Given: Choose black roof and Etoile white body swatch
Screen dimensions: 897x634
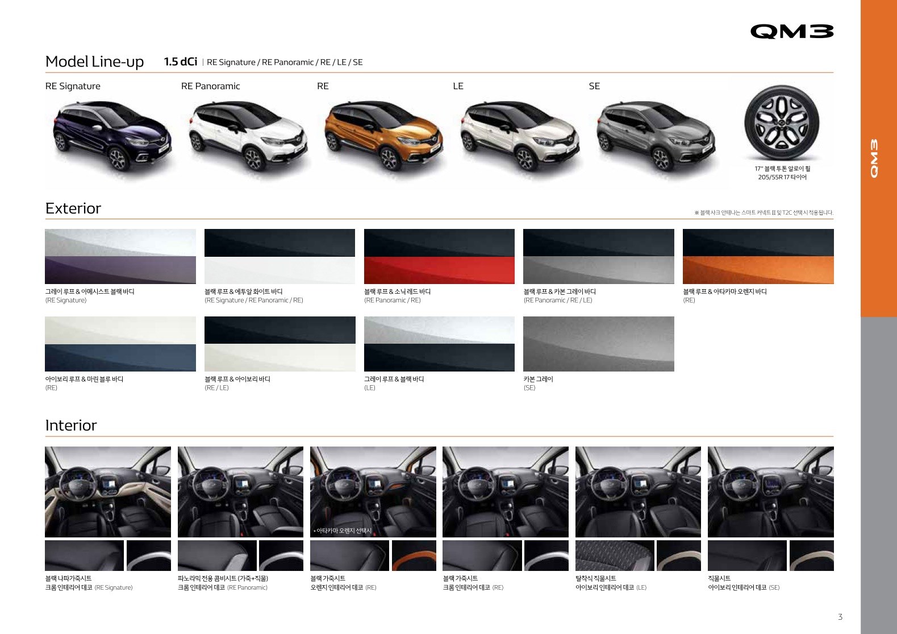Looking at the screenshot, I should (279, 256).
